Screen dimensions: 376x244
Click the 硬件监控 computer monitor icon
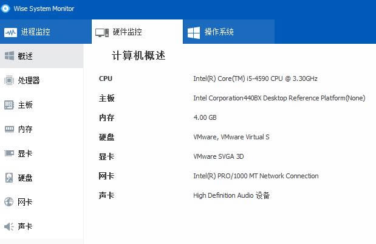[x=102, y=32]
